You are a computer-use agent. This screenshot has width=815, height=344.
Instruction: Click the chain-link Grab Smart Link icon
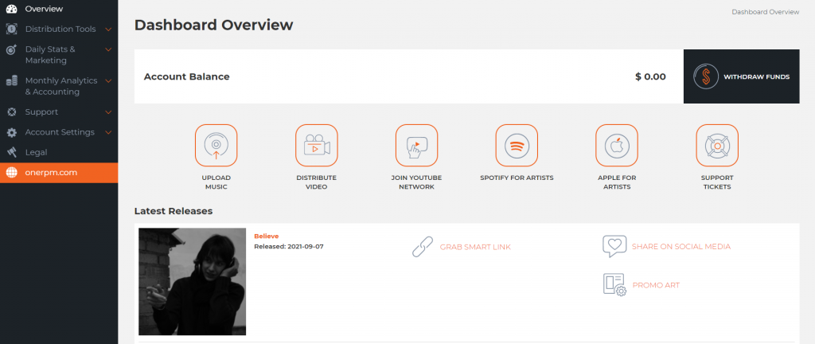422,247
